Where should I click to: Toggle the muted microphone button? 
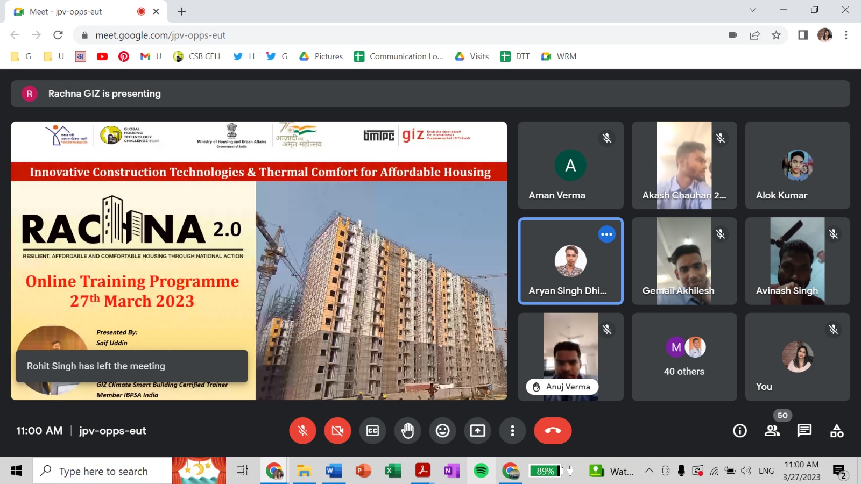(x=302, y=431)
